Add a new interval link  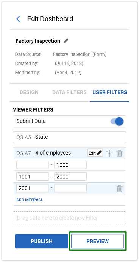point(30,200)
